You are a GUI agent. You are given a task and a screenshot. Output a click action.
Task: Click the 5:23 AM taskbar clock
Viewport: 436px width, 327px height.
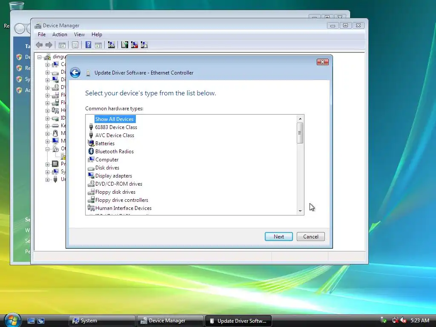tap(420, 320)
